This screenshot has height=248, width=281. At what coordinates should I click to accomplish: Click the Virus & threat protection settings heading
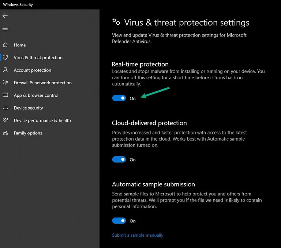[x=187, y=23]
